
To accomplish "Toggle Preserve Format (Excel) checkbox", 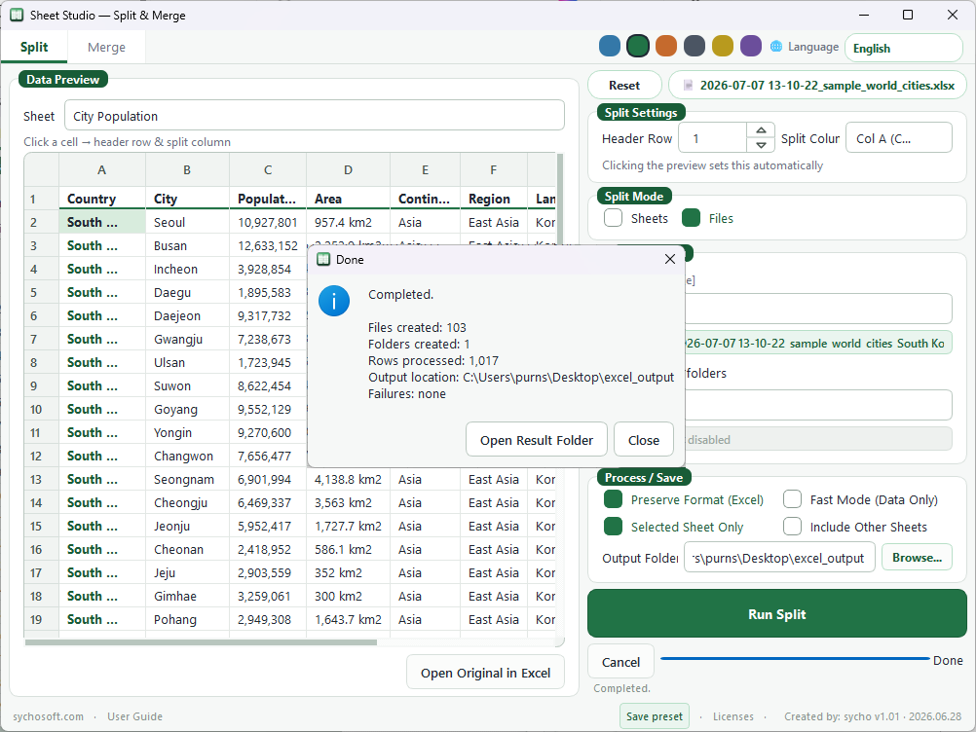I will pos(613,498).
